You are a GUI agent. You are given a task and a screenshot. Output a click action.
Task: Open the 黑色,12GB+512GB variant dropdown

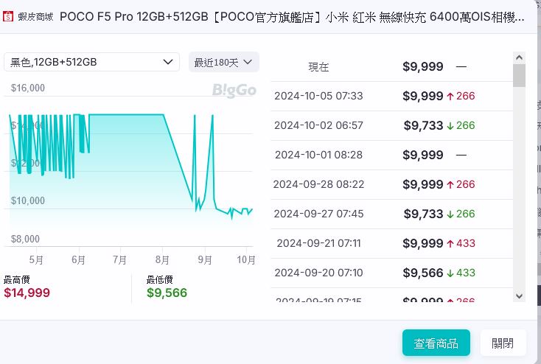91,62
